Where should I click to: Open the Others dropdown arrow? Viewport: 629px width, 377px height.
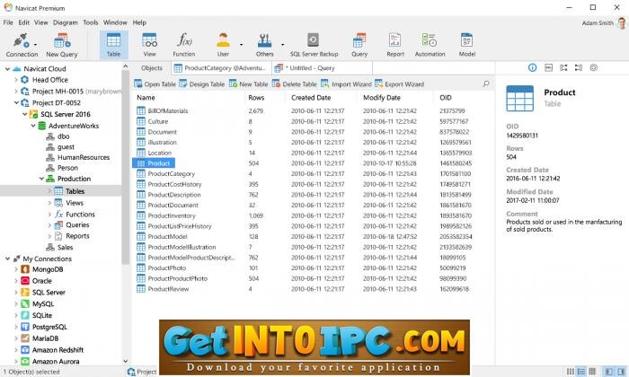282,45
